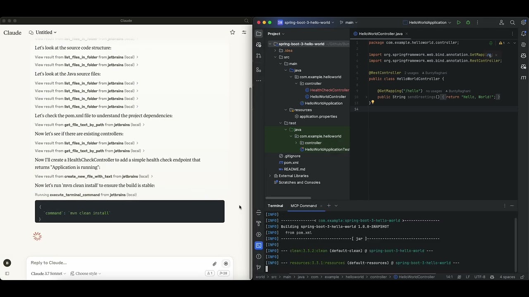Click the 4 spaces indent setting
Screen dimensions: 529x297
point(507,277)
